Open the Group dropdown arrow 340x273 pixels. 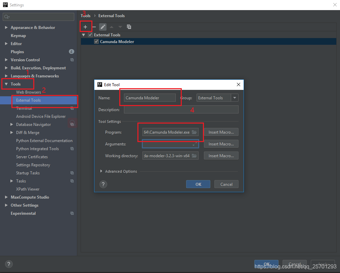pyautogui.click(x=235, y=98)
